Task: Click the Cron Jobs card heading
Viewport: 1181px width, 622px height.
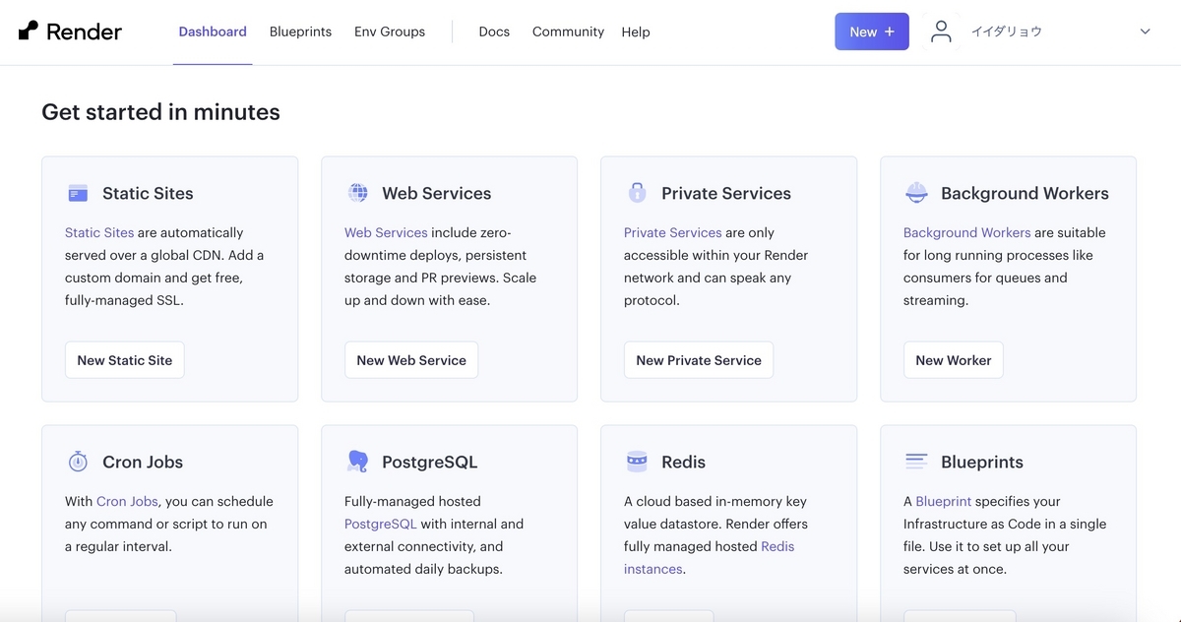Action: pos(143,462)
